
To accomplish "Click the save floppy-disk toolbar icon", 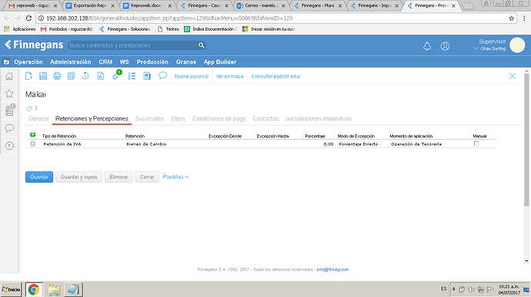I will point(43,76).
